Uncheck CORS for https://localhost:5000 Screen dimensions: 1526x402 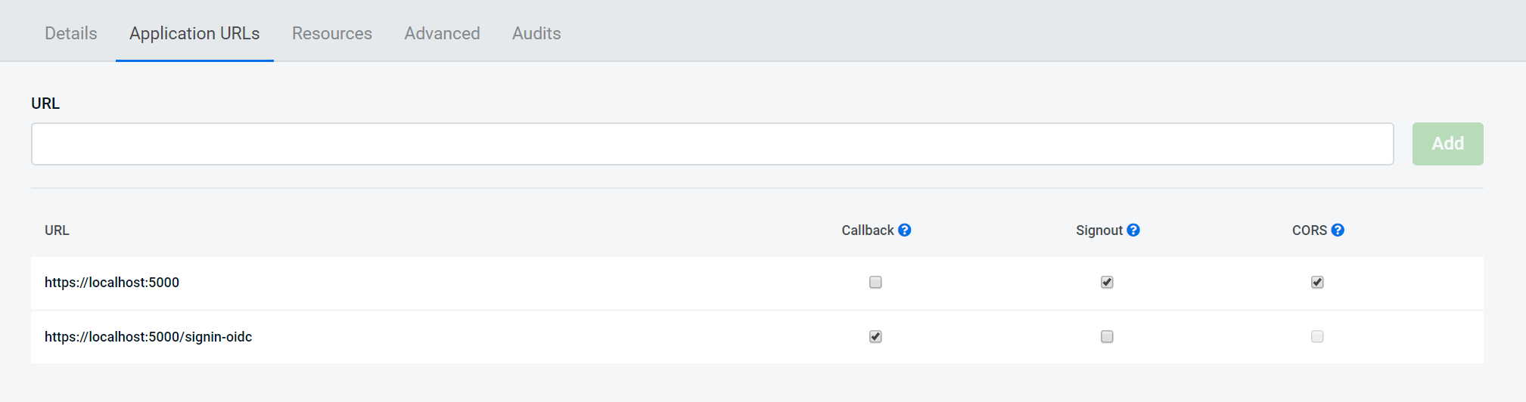click(1317, 282)
